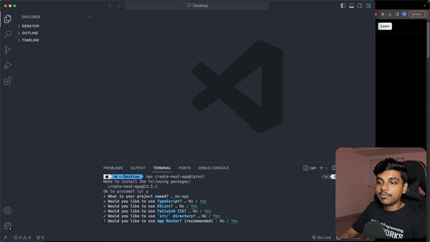
Task: Open the Run and Debug view
Action: pyautogui.click(x=7, y=65)
